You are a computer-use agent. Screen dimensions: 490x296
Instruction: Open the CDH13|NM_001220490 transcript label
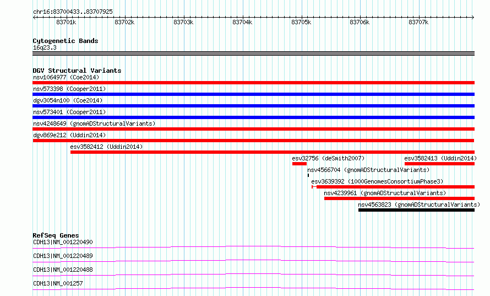coord(63,242)
